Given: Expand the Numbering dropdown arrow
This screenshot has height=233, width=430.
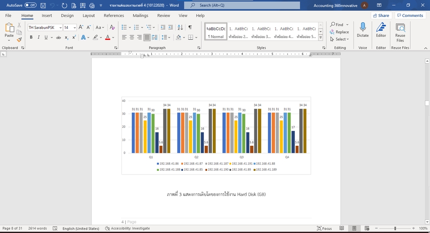Looking at the screenshot, I should (142, 27).
